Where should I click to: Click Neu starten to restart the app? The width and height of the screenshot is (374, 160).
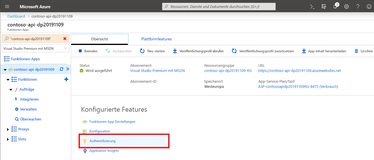click(152, 51)
